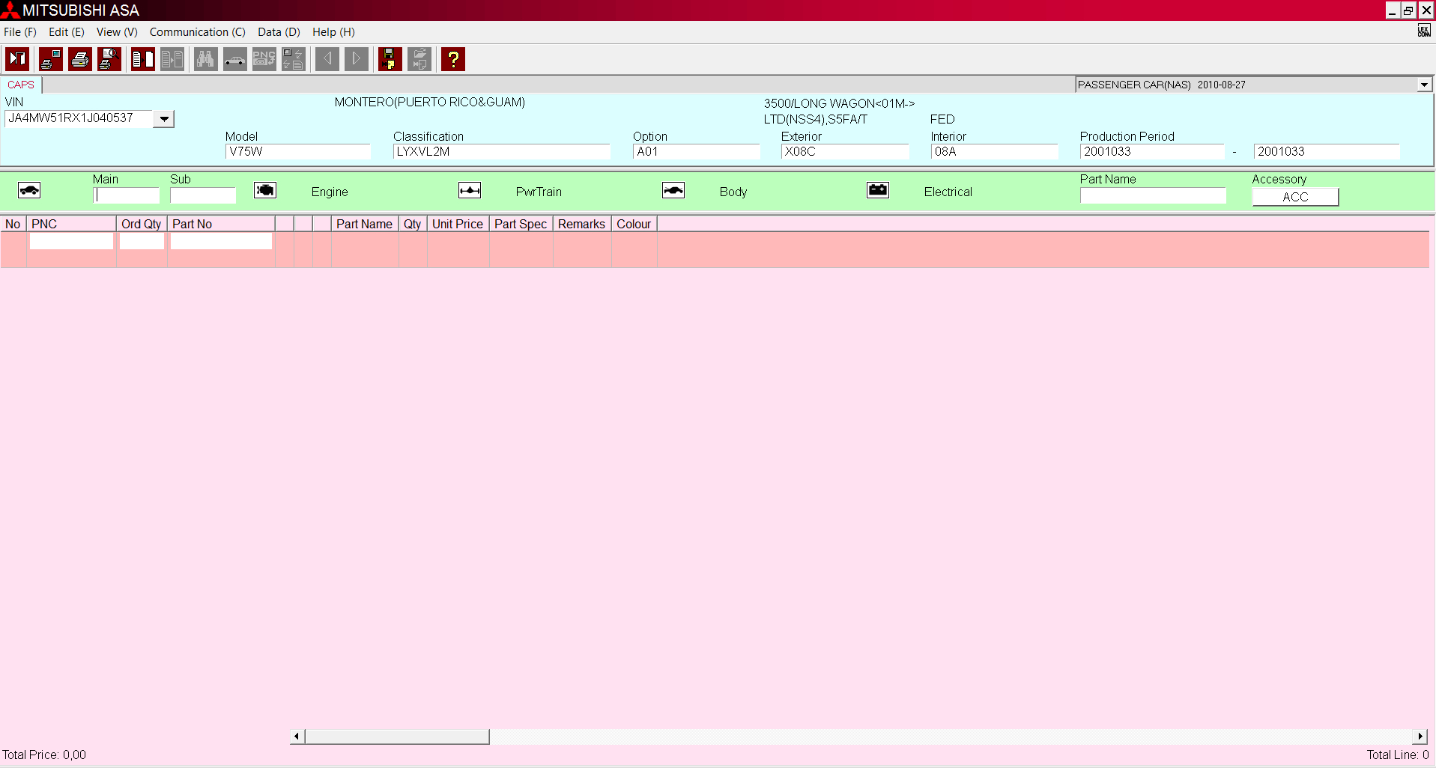Click the red question mark help icon

pyautogui.click(x=452, y=59)
